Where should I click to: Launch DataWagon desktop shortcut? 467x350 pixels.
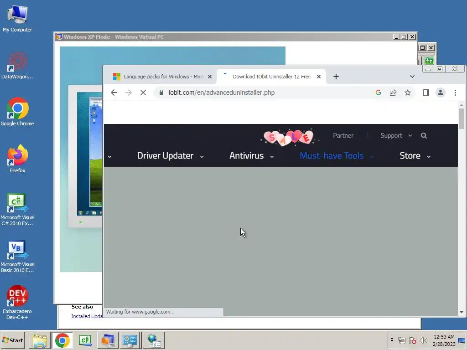point(17,66)
